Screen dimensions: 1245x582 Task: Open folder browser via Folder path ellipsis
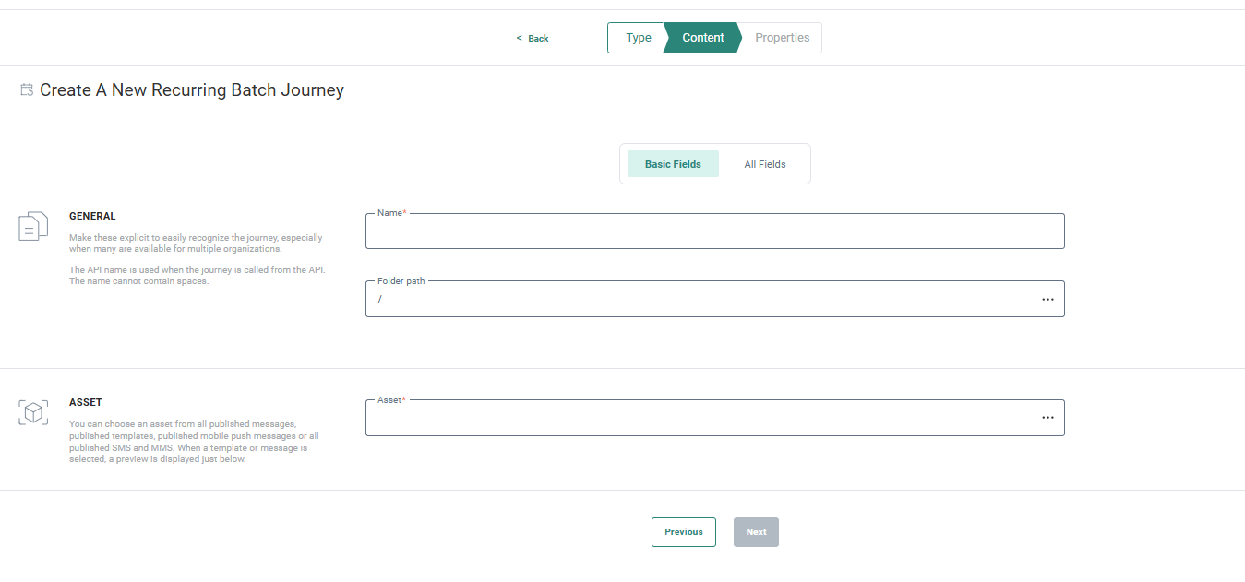click(1047, 300)
